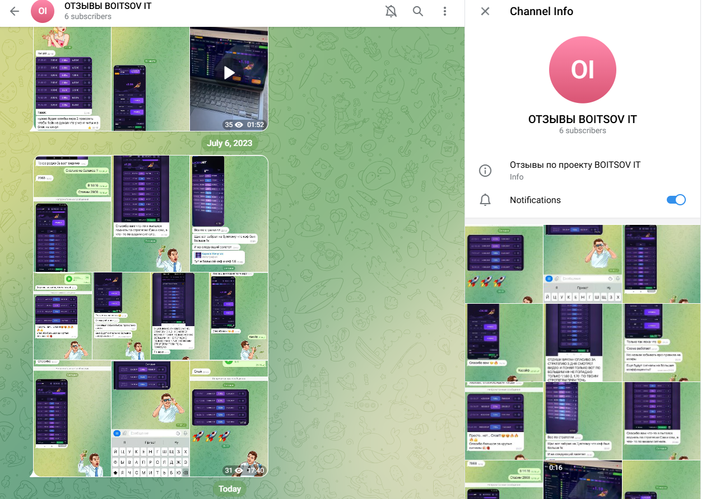Screen dimensions: 720x499
Task: Click the "Notifications" label
Action: 535,200
